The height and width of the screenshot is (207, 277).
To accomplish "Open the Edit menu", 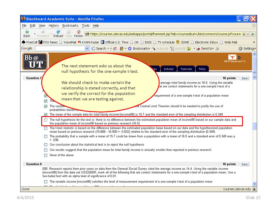I will 33,26.
